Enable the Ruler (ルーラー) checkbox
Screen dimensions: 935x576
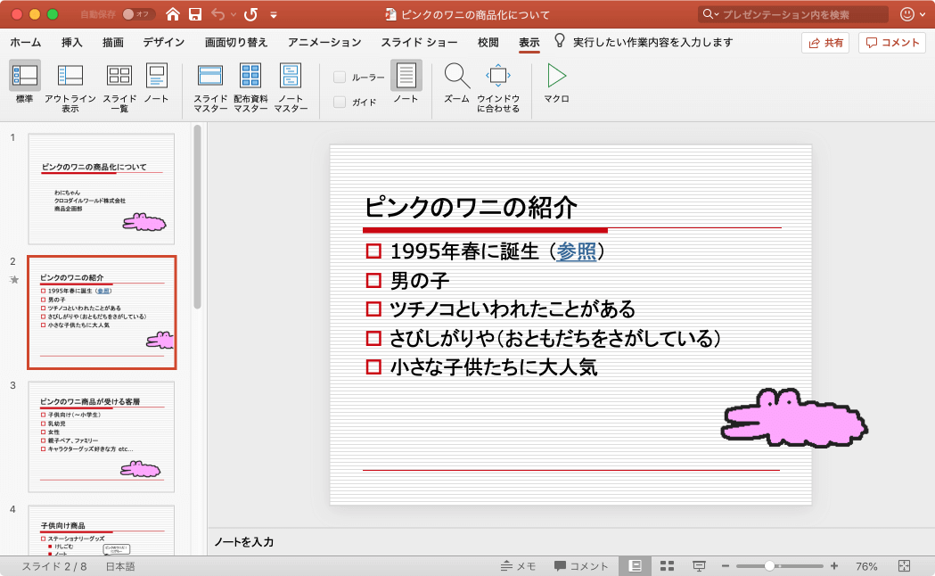click(x=340, y=77)
